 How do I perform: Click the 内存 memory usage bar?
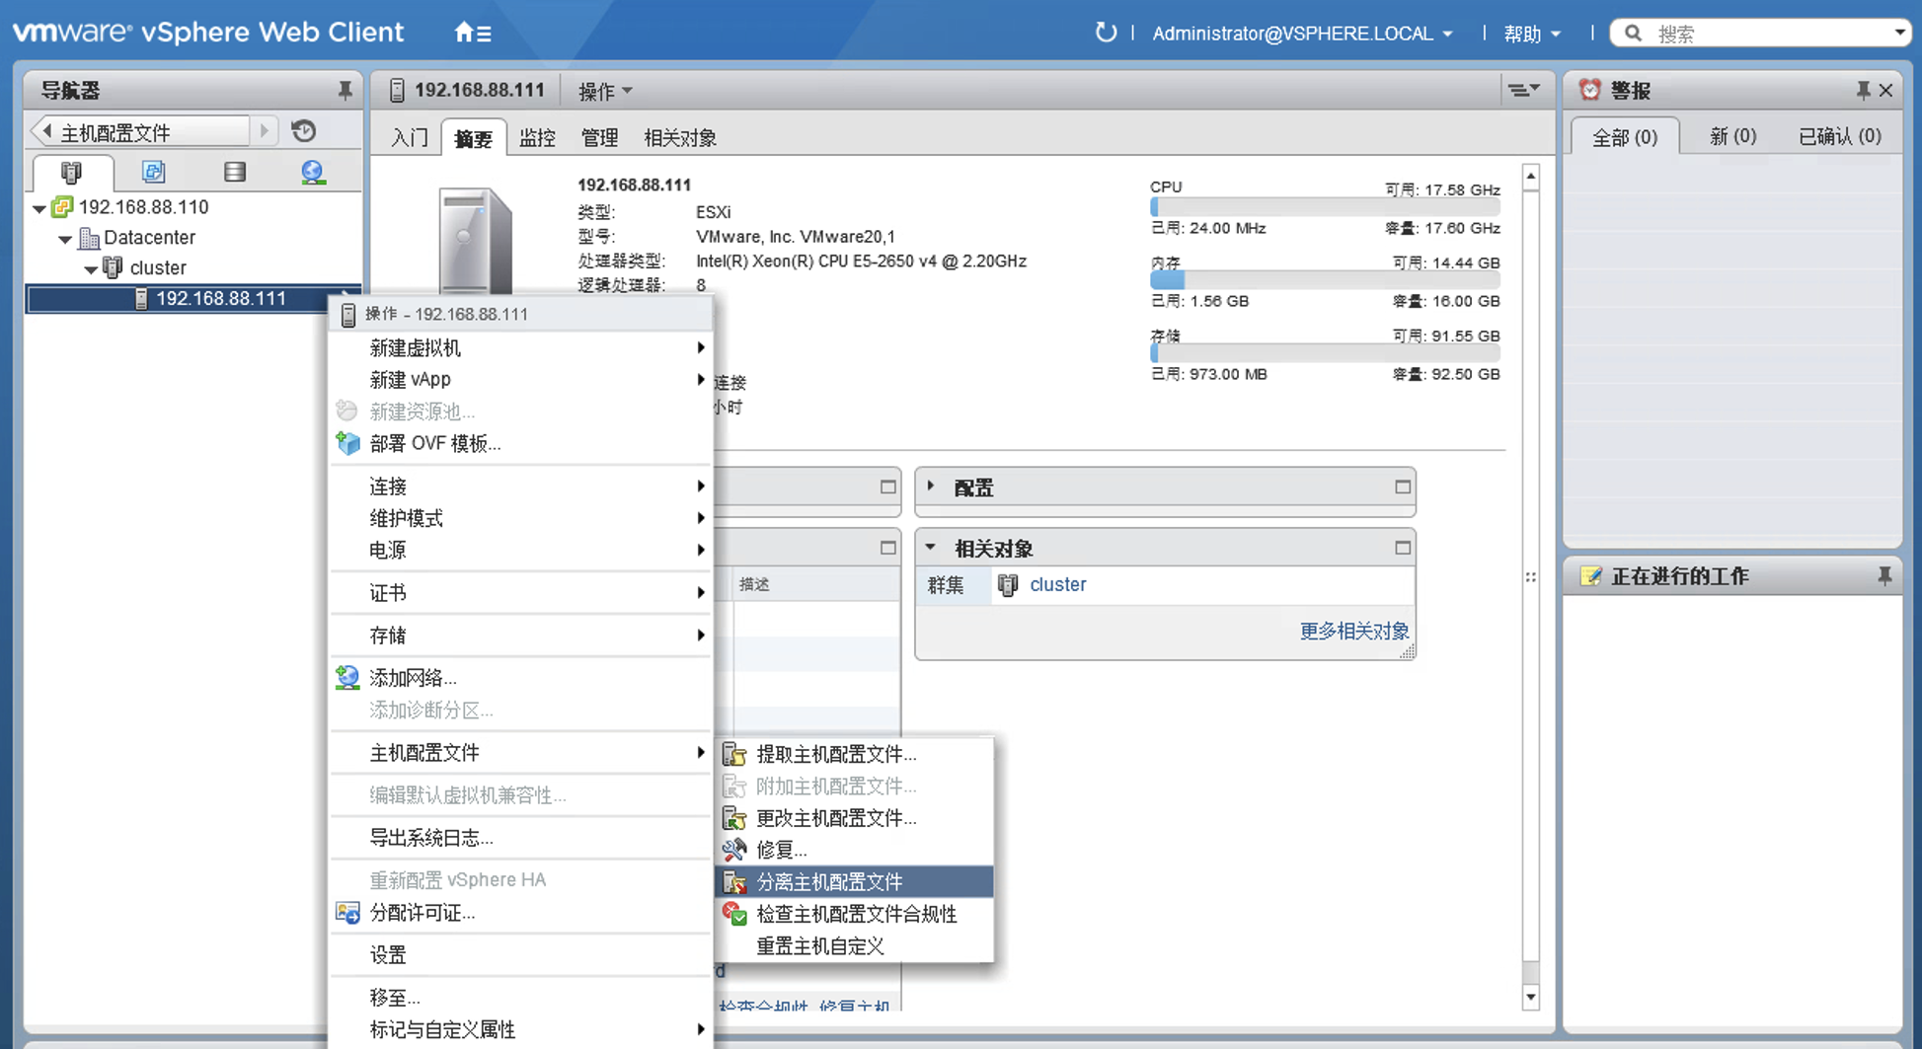[x=1325, y=281]
